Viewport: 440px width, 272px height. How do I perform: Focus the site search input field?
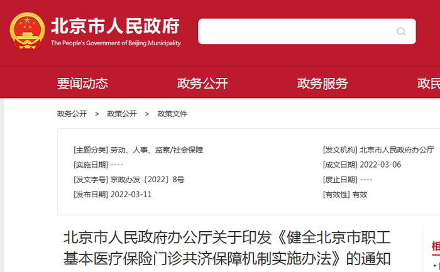point(307,31)
